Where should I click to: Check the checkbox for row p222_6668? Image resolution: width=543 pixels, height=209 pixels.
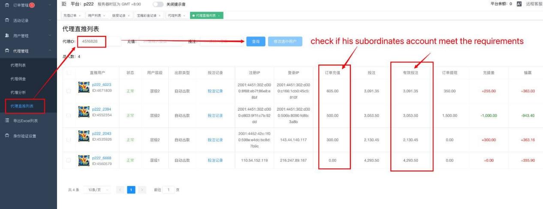[x=69, y=161]
